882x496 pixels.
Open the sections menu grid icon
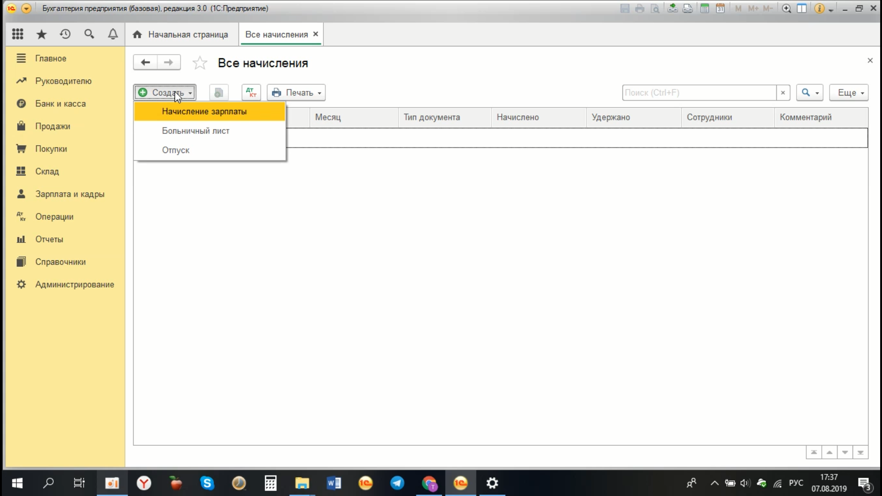pyautogui.click(x=17, y=34)
